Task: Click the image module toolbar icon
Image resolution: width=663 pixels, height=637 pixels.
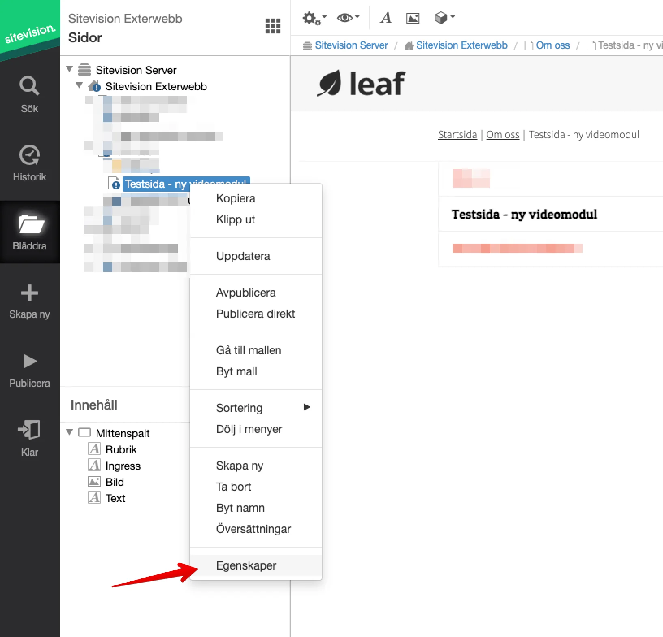Action: tap(413, 18)
